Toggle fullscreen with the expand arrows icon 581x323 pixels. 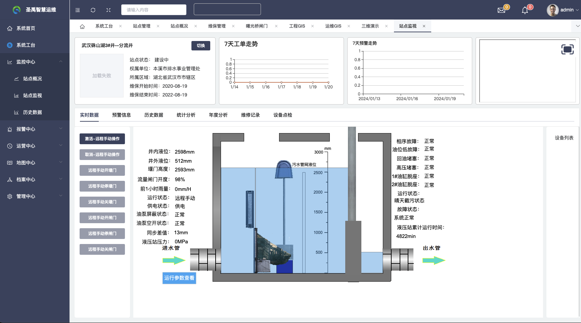tap(108, 10)
